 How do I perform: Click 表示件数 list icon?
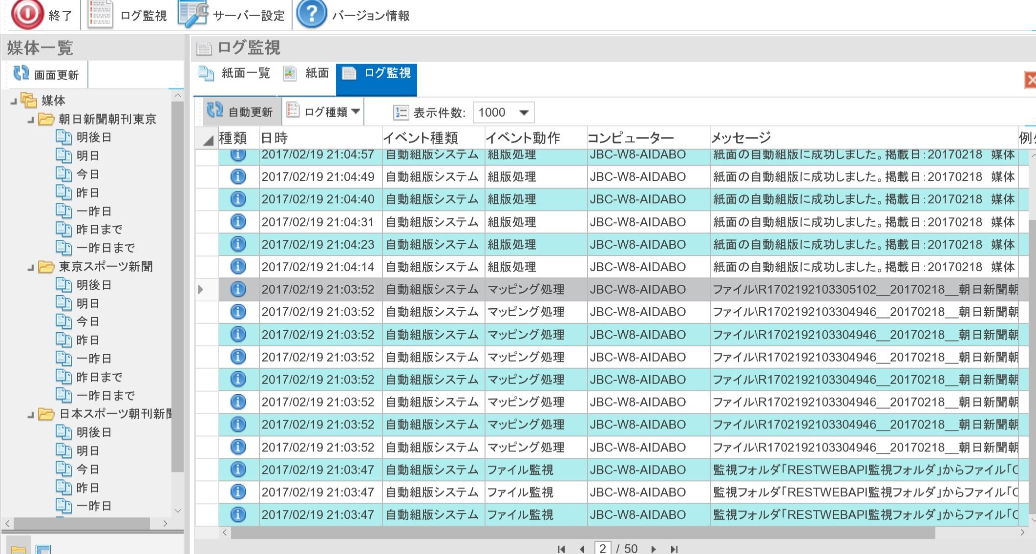[x=401, y=112]
